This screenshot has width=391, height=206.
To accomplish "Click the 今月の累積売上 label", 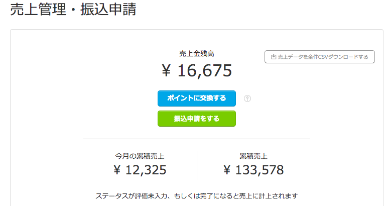I will coord(140,156).
